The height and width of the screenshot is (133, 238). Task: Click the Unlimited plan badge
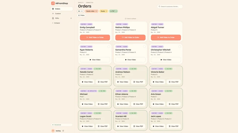pos(62,125)
